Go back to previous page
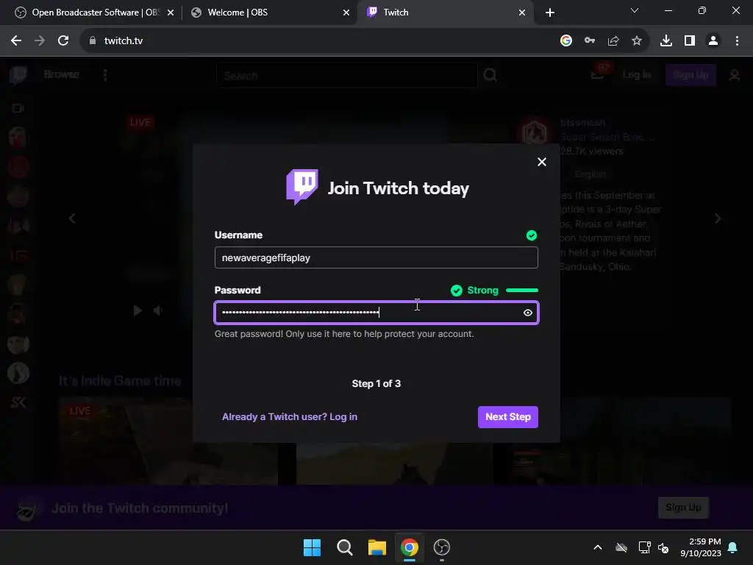 pos(16,41)
